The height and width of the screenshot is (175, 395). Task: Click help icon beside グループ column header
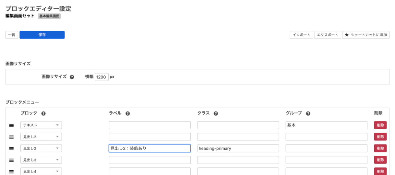click(x=308, y=114)
